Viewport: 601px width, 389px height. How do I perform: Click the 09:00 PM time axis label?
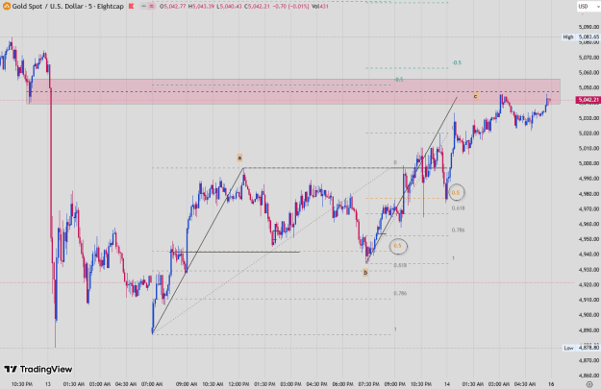pos(395,384)
